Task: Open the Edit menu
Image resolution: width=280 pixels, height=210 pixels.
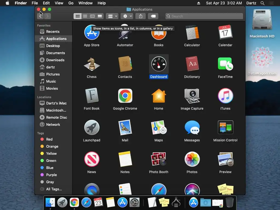Action: coord(46,3)
